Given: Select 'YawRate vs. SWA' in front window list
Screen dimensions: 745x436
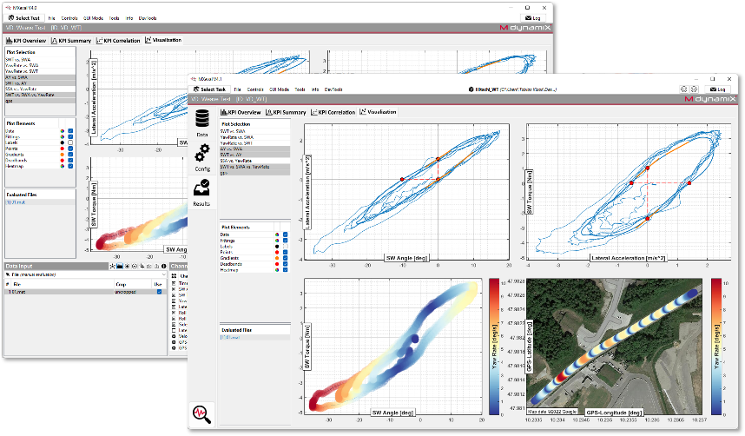Looking at the screenshot, I should click(254, 137).
